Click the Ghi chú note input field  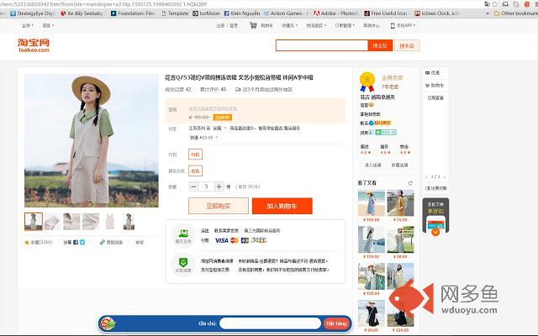click(271, 323)
